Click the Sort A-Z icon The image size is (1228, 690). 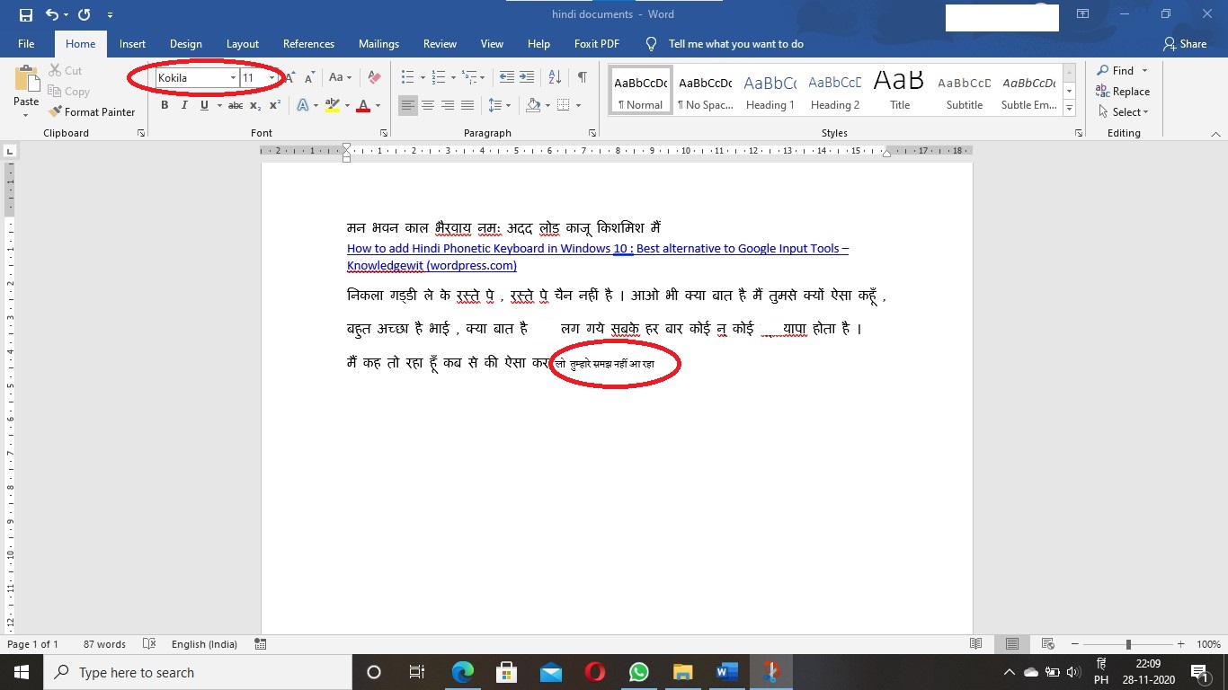(x=555, y=78)
